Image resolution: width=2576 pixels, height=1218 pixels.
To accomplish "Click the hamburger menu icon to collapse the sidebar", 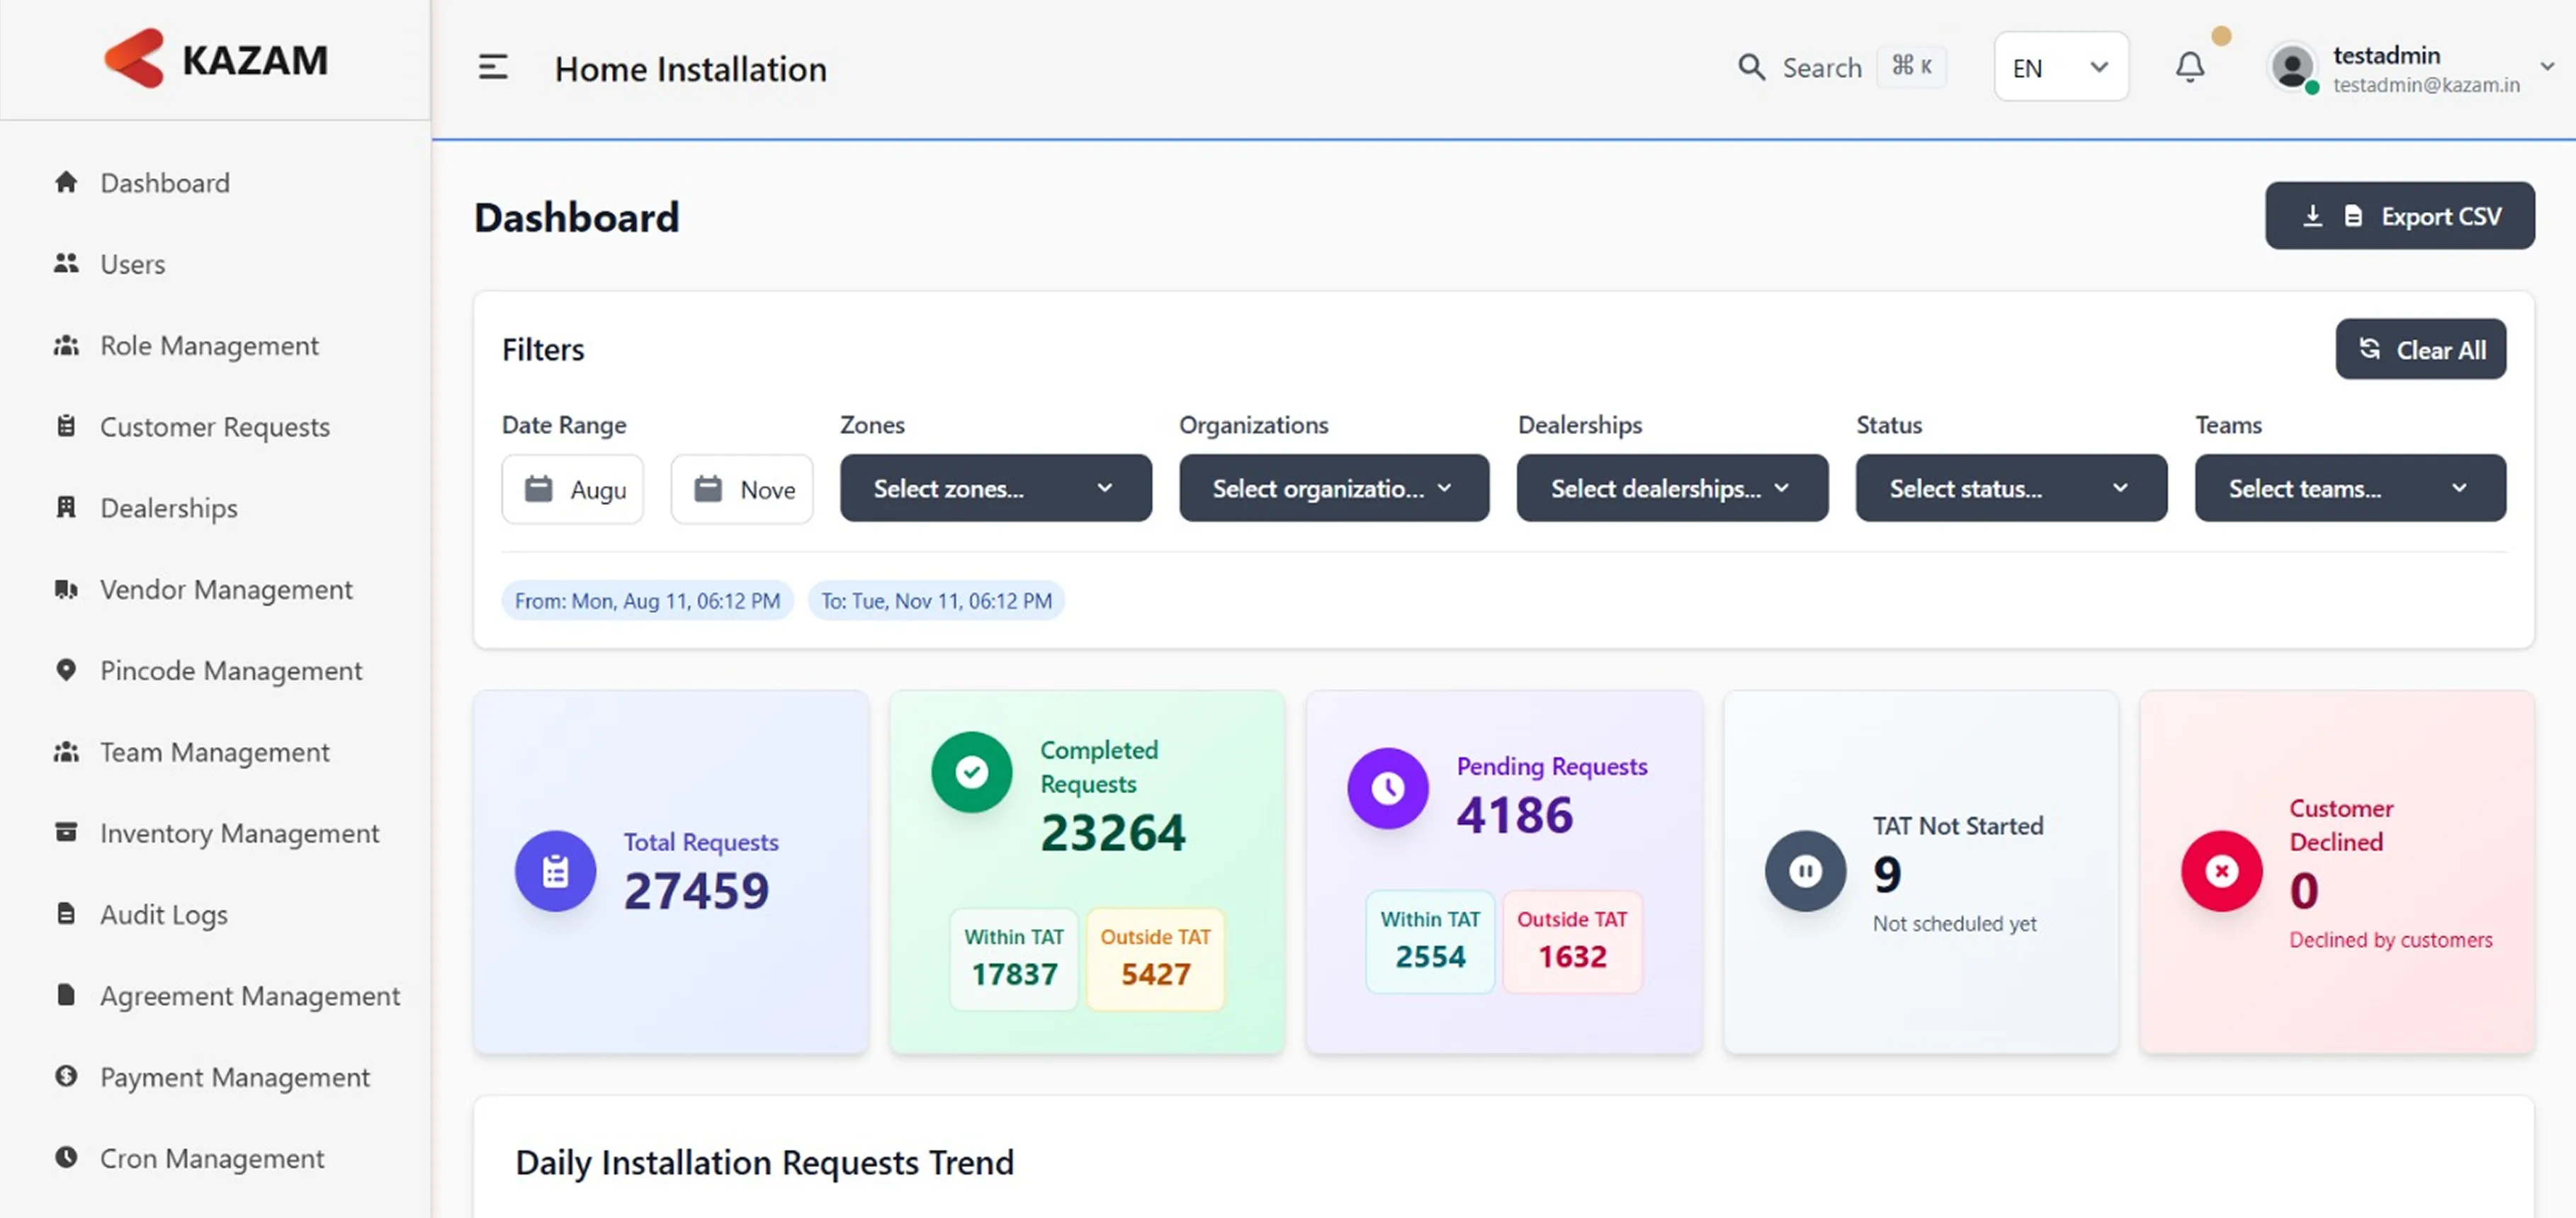I will click(x=493, y=68).
